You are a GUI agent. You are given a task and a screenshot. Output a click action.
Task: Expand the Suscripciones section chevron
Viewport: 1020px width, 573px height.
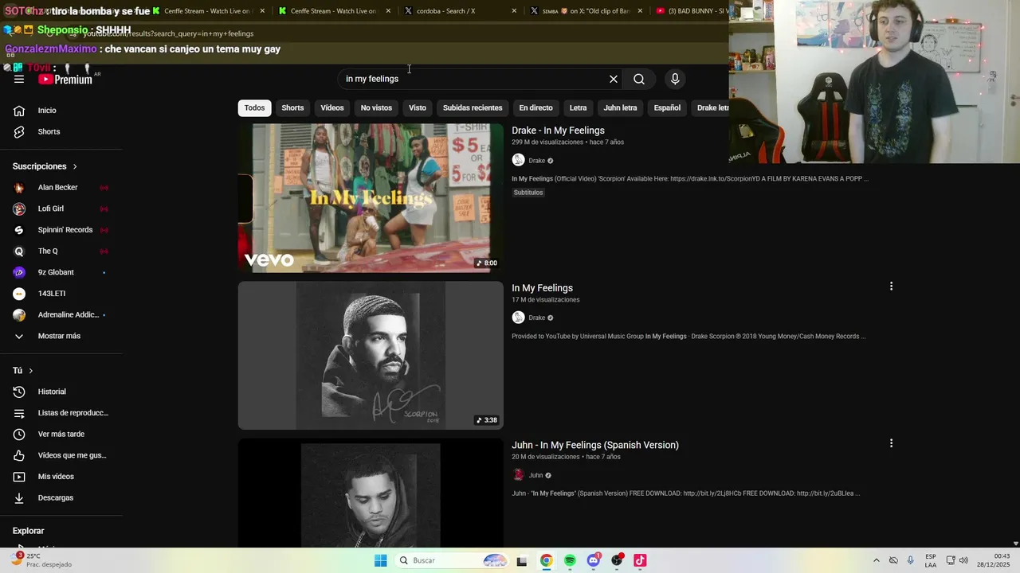75,166
